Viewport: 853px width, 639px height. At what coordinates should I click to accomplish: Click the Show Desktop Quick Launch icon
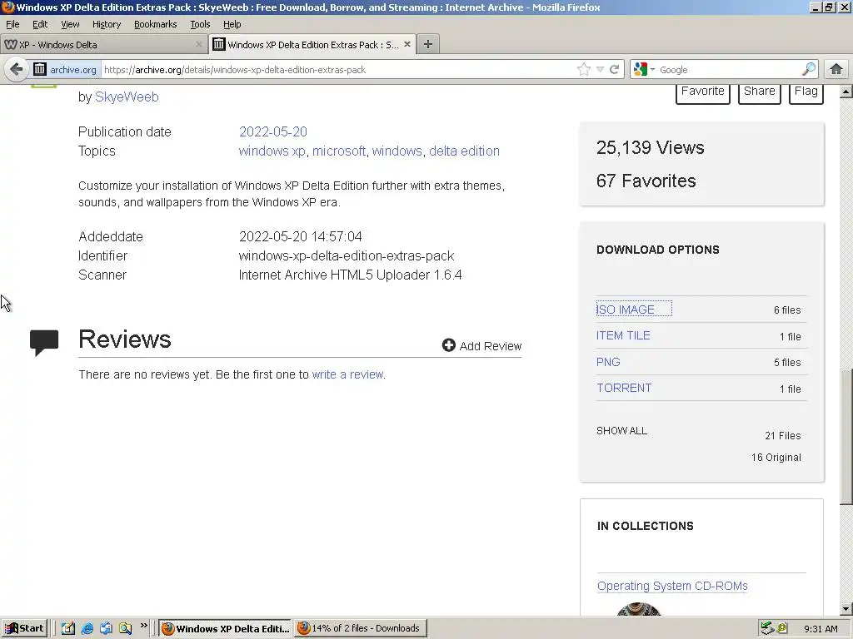pyautogui.click(x=106, y=629)
